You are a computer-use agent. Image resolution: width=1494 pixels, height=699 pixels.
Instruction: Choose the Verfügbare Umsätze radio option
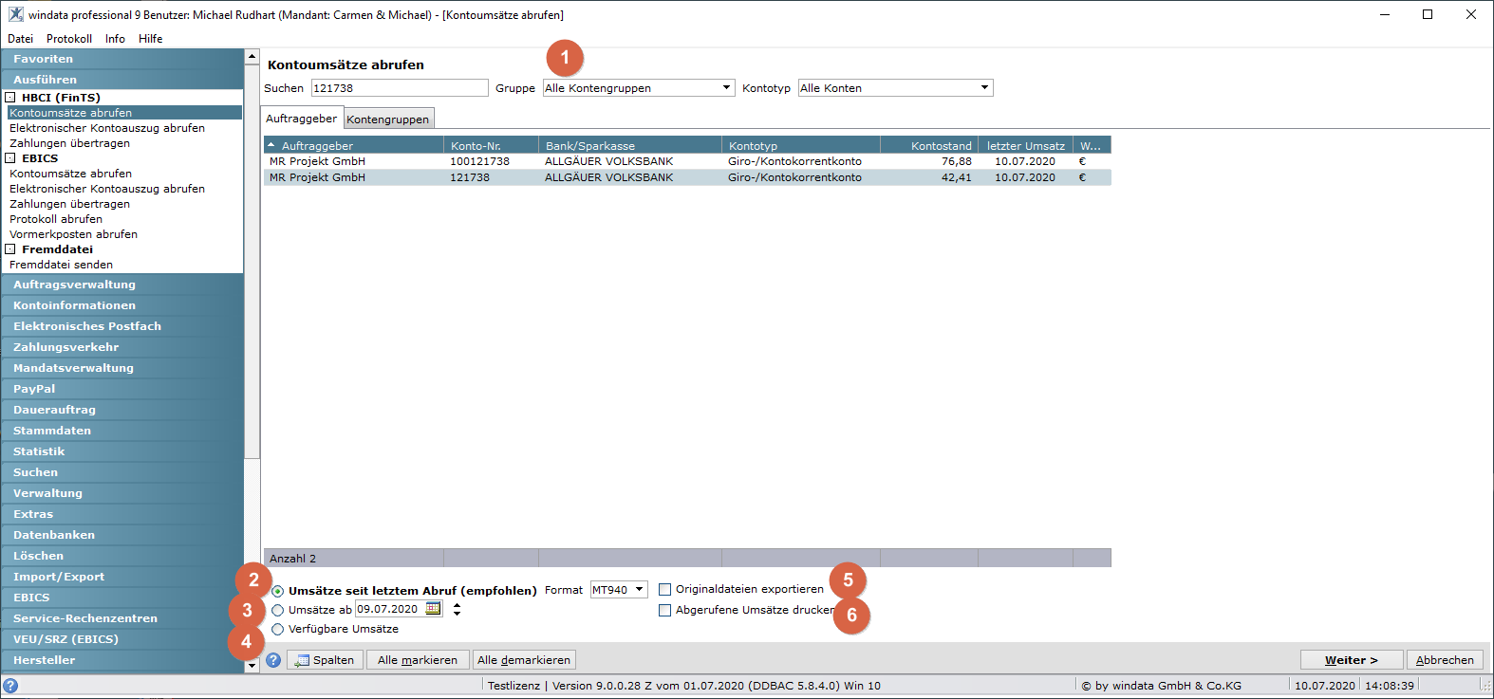tap(277, 629)
